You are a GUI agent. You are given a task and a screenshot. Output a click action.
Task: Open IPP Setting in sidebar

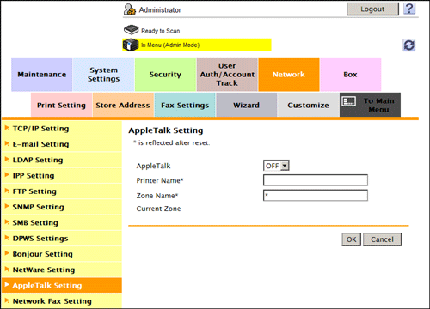point(62,175)
